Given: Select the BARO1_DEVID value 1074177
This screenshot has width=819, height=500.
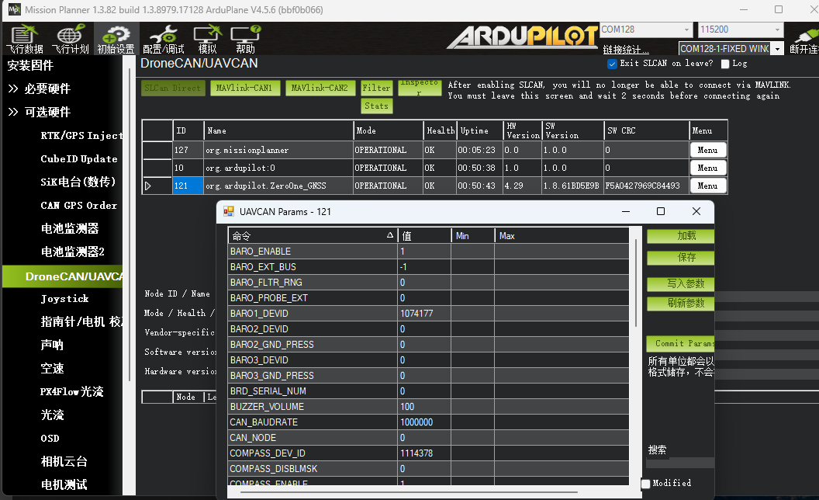Looking at the screenshot, I should pyautogui.click(x=424, y=314).
